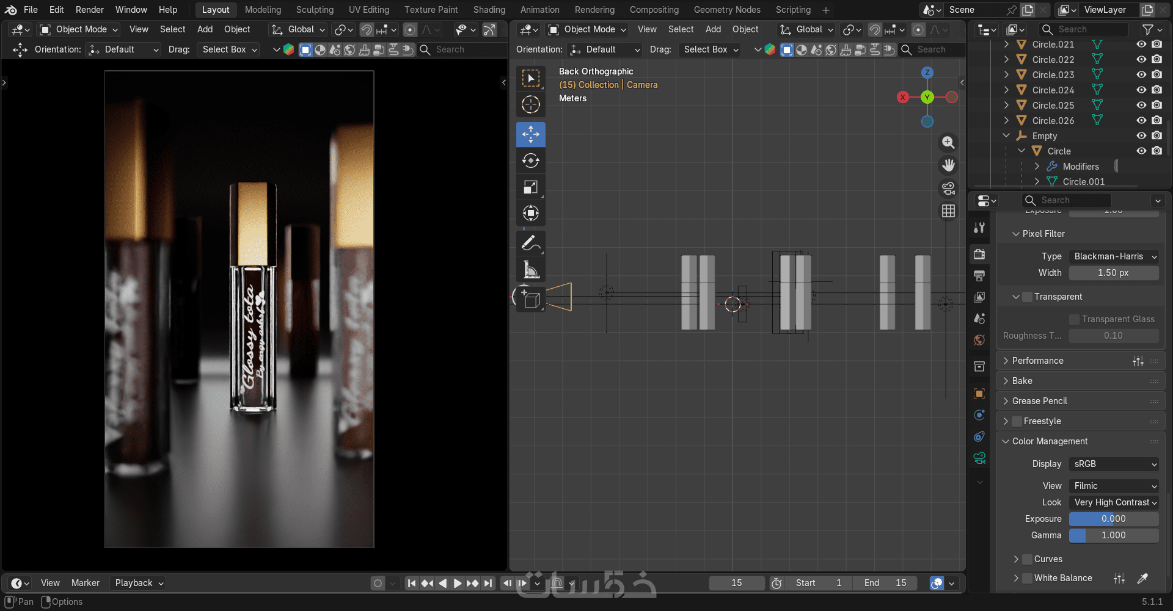Select the Cursor tool in viewport toolbar
The width and height of the screenshot is (1173, 611).
531,105
